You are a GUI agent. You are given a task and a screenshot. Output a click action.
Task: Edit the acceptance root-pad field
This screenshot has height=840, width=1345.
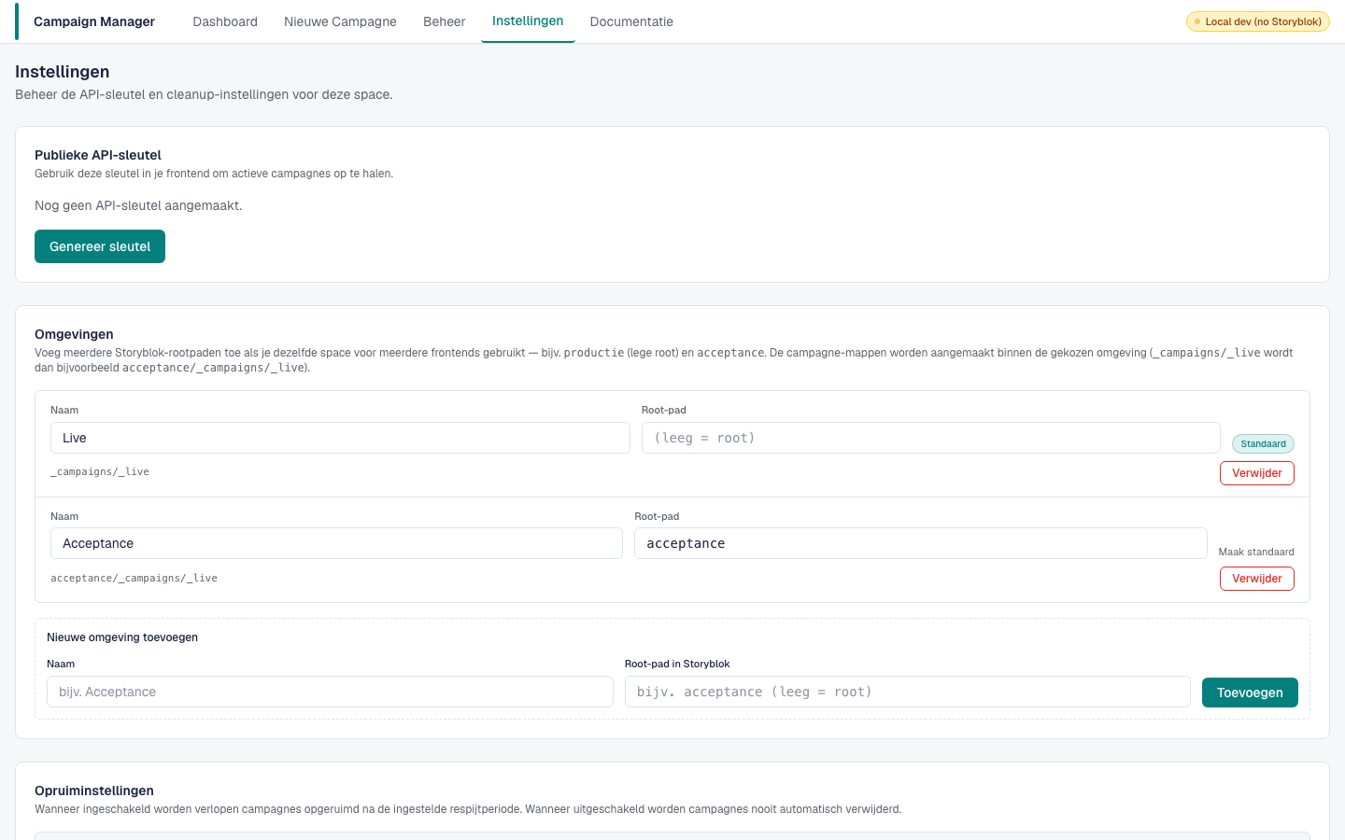(921, 543)
